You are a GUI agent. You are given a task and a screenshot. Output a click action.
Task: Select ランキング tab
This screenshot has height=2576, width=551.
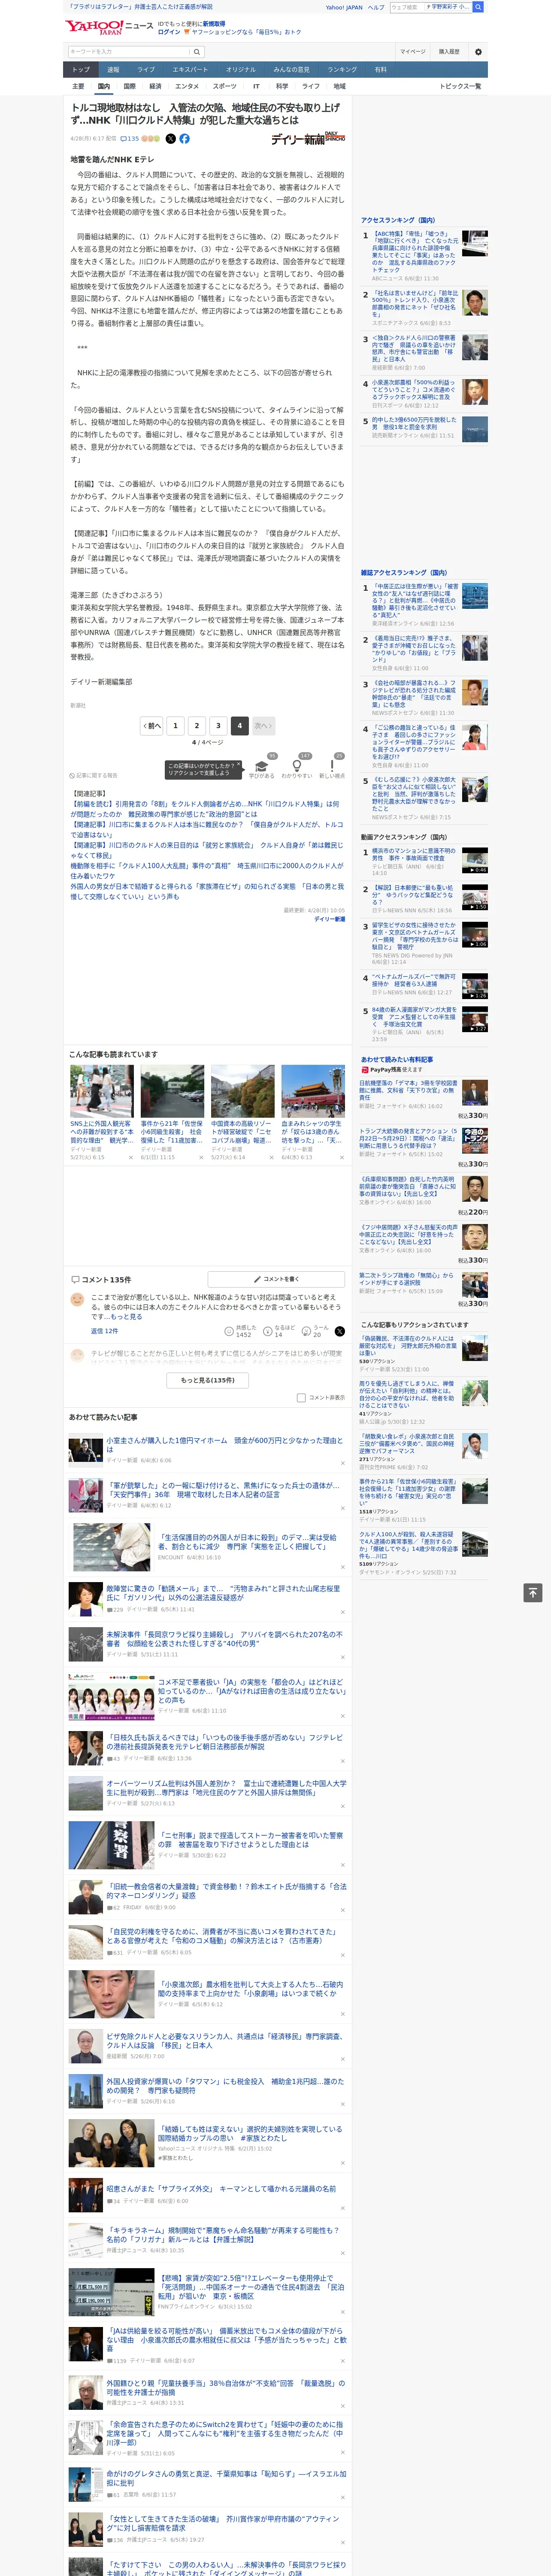tap(342, 70)
